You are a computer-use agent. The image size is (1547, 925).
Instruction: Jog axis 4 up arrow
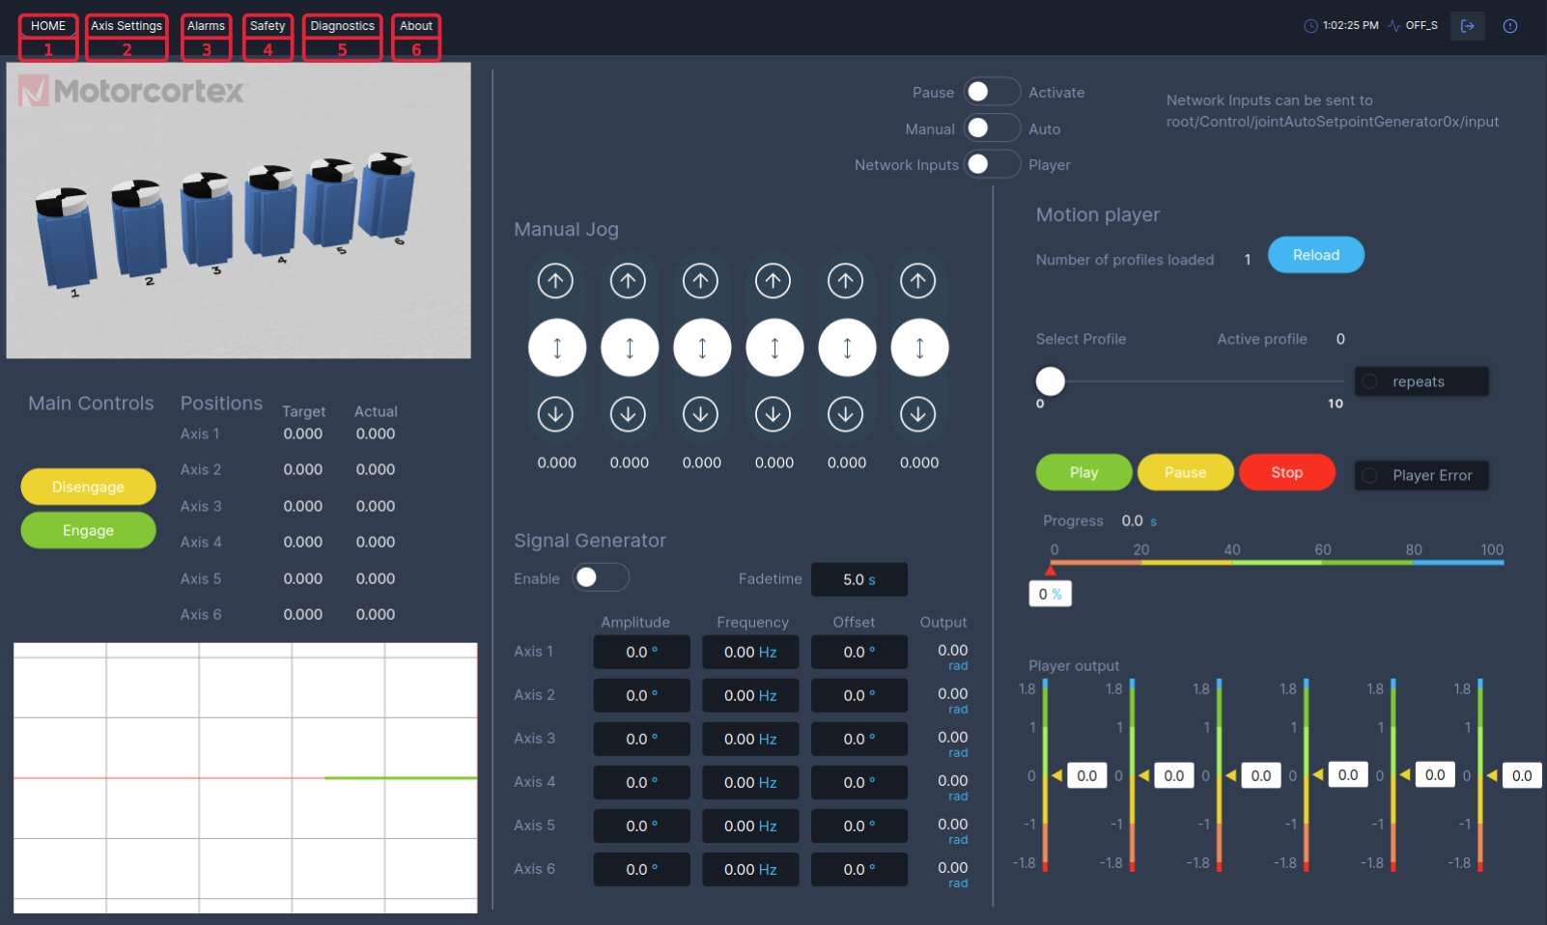[x=773, y=281]
